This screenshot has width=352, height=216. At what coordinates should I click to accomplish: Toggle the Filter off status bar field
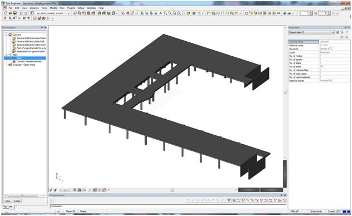[295, 212]
